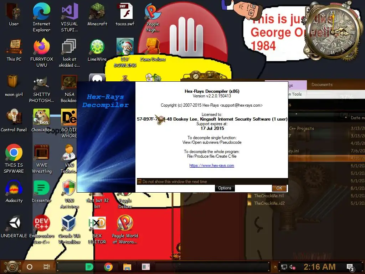The width and height of the screenshot is (365, 274).
Task: Launch UNDERTALE Unity icon
Action: pos(14,227)
